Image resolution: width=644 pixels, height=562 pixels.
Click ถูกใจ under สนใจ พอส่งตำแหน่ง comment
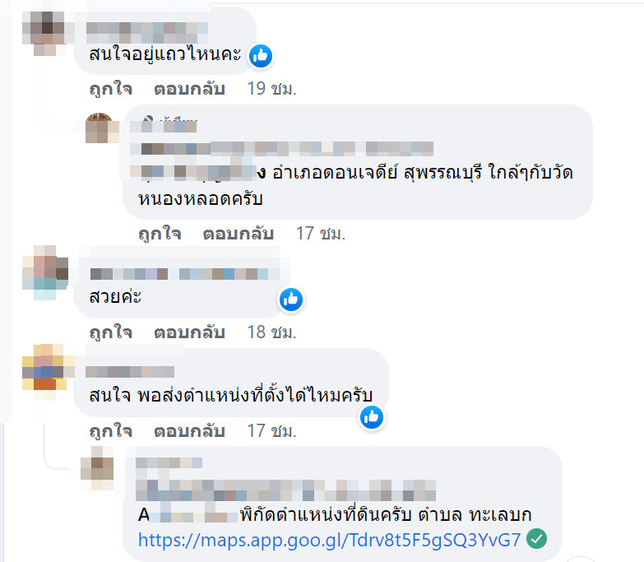111,431
